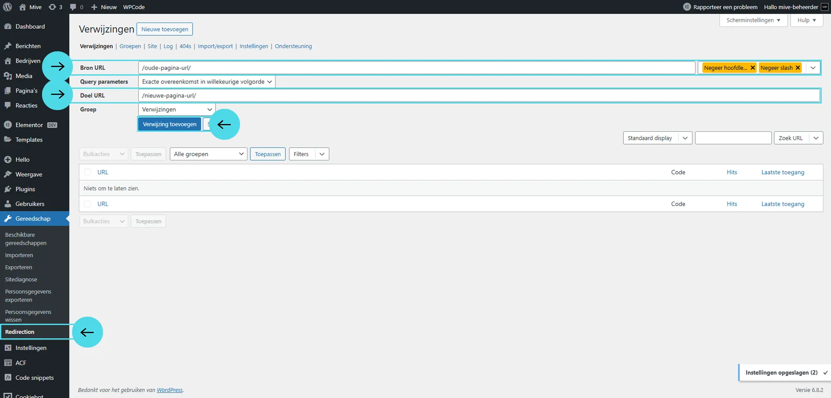Click the 'Nieuwe toevoegen' button
This screenshot has width=831, height=398.
click(164, 29)
